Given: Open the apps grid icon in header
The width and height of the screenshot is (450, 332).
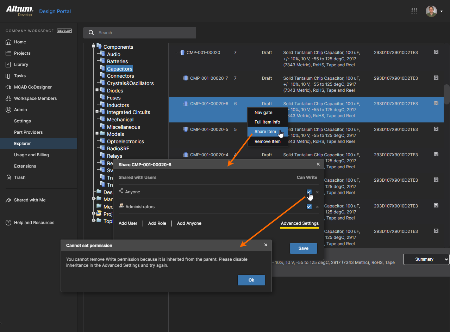Looking at the screenshot, I should [414, 11].
